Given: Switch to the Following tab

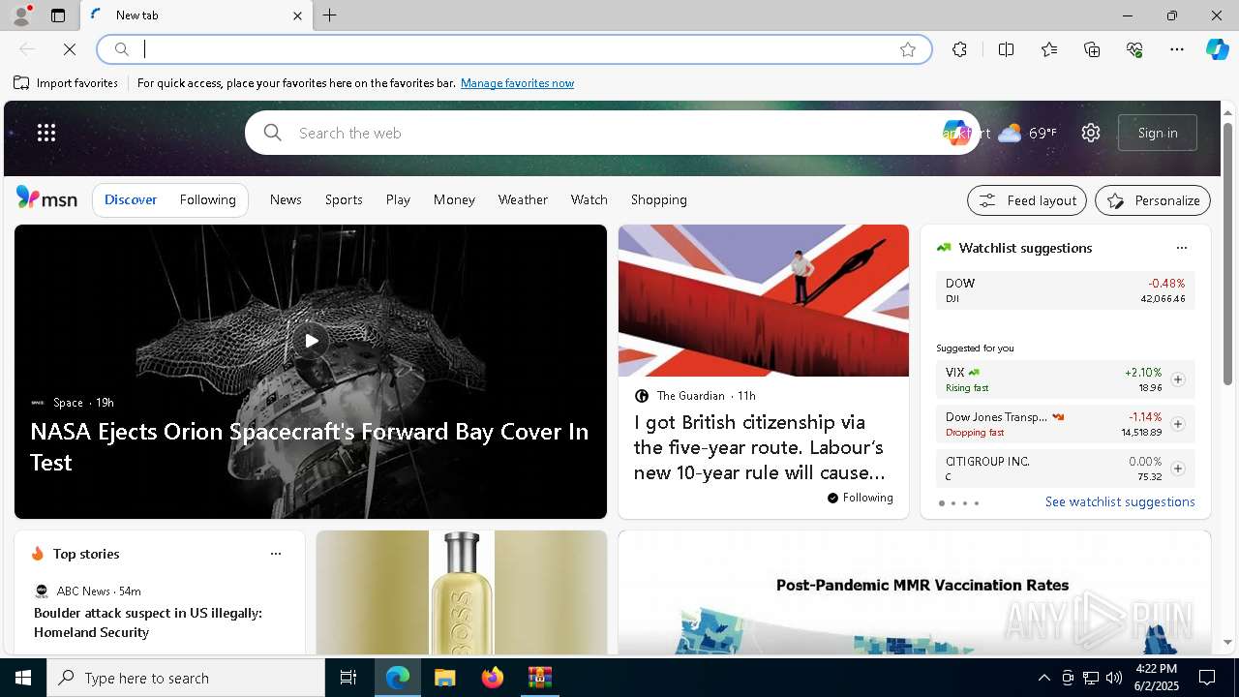Looking at the screenshot, I should (x=207, y=199).
